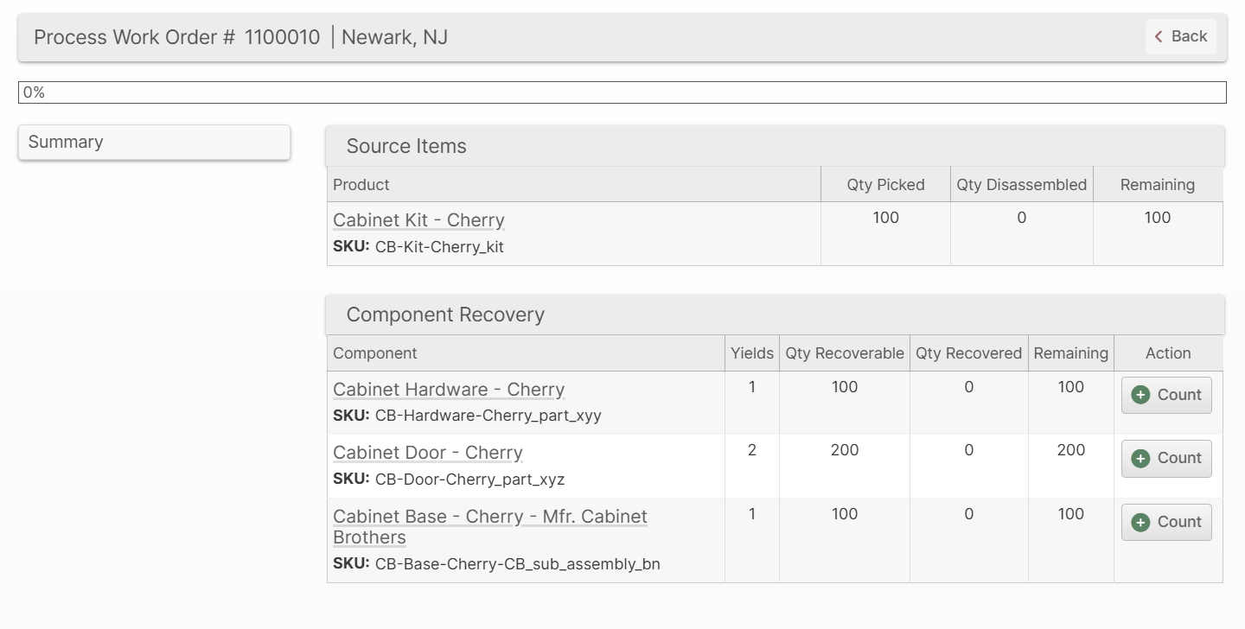The width and height of the screenshot is (1245, 629).
Task: Open Cabinet Kit - Cherry product link
Action: (418, 220)
